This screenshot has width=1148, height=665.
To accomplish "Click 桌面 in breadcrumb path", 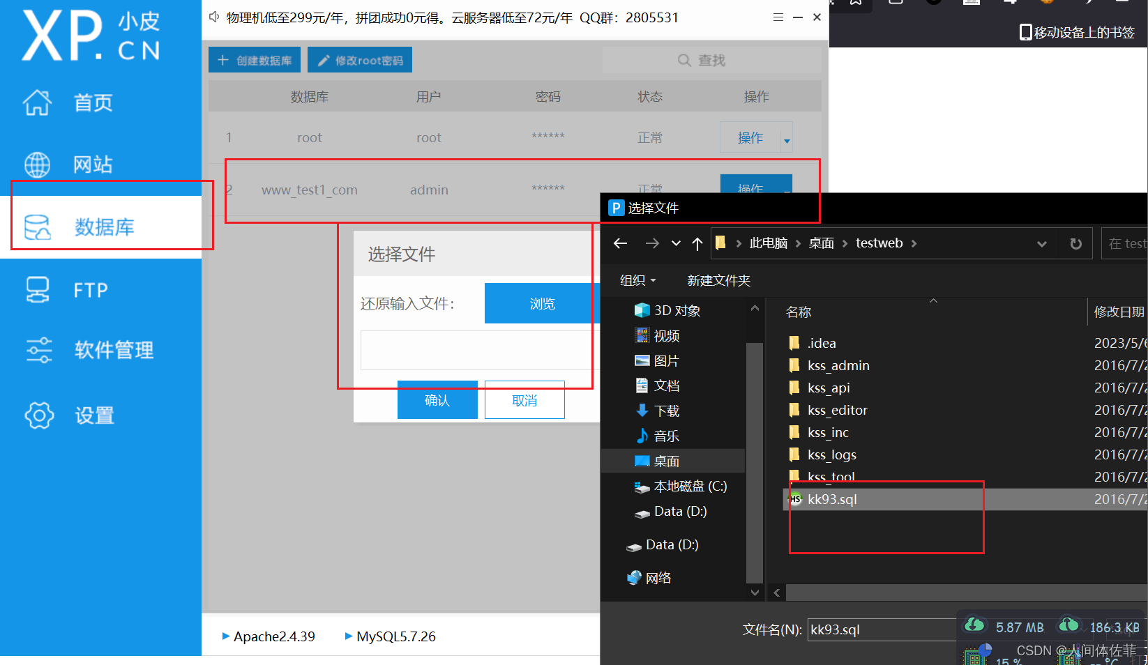I will [x=821, y=243].
